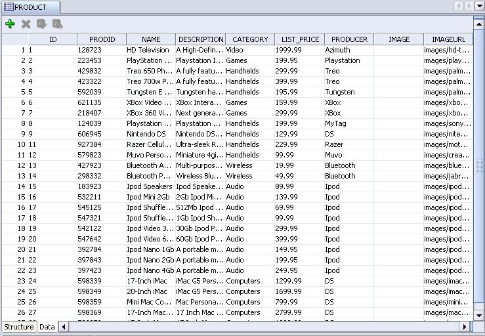Click the Tungsten producer cell
Screen dimensions: 485x336
click(x=349, y=92)
